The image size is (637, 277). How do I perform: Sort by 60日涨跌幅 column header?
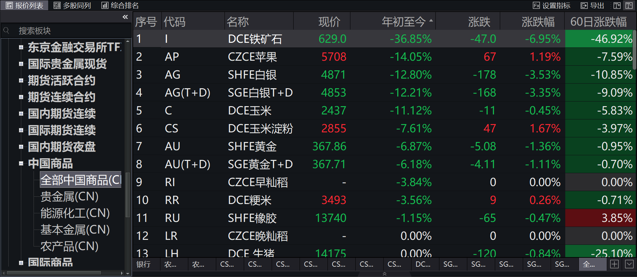pyautogui.click(x=598, y=22)
